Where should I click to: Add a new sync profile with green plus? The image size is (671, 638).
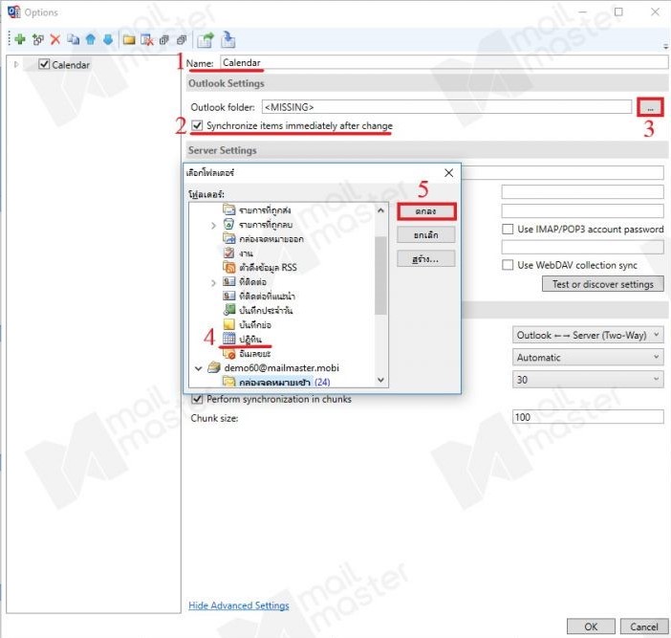click(x=20, y=39)
